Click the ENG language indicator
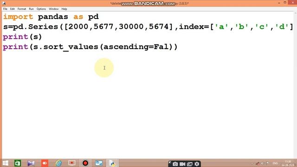The height and width of the screenshot is (167, 297). tap(275, 163)
